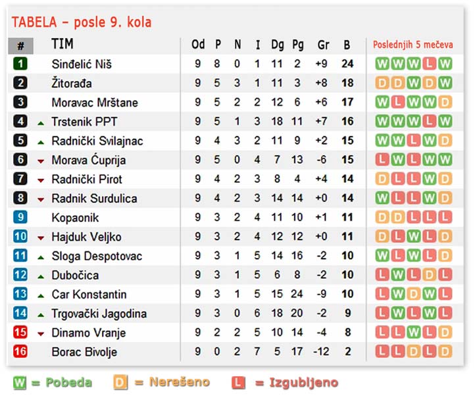Click the Poslednjih 5 mečeva header
This screenshot has height=398, width=475.
[413, 45]
